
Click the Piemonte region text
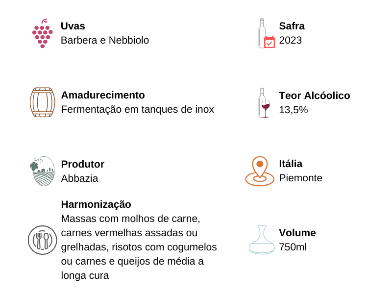[300, 178]
